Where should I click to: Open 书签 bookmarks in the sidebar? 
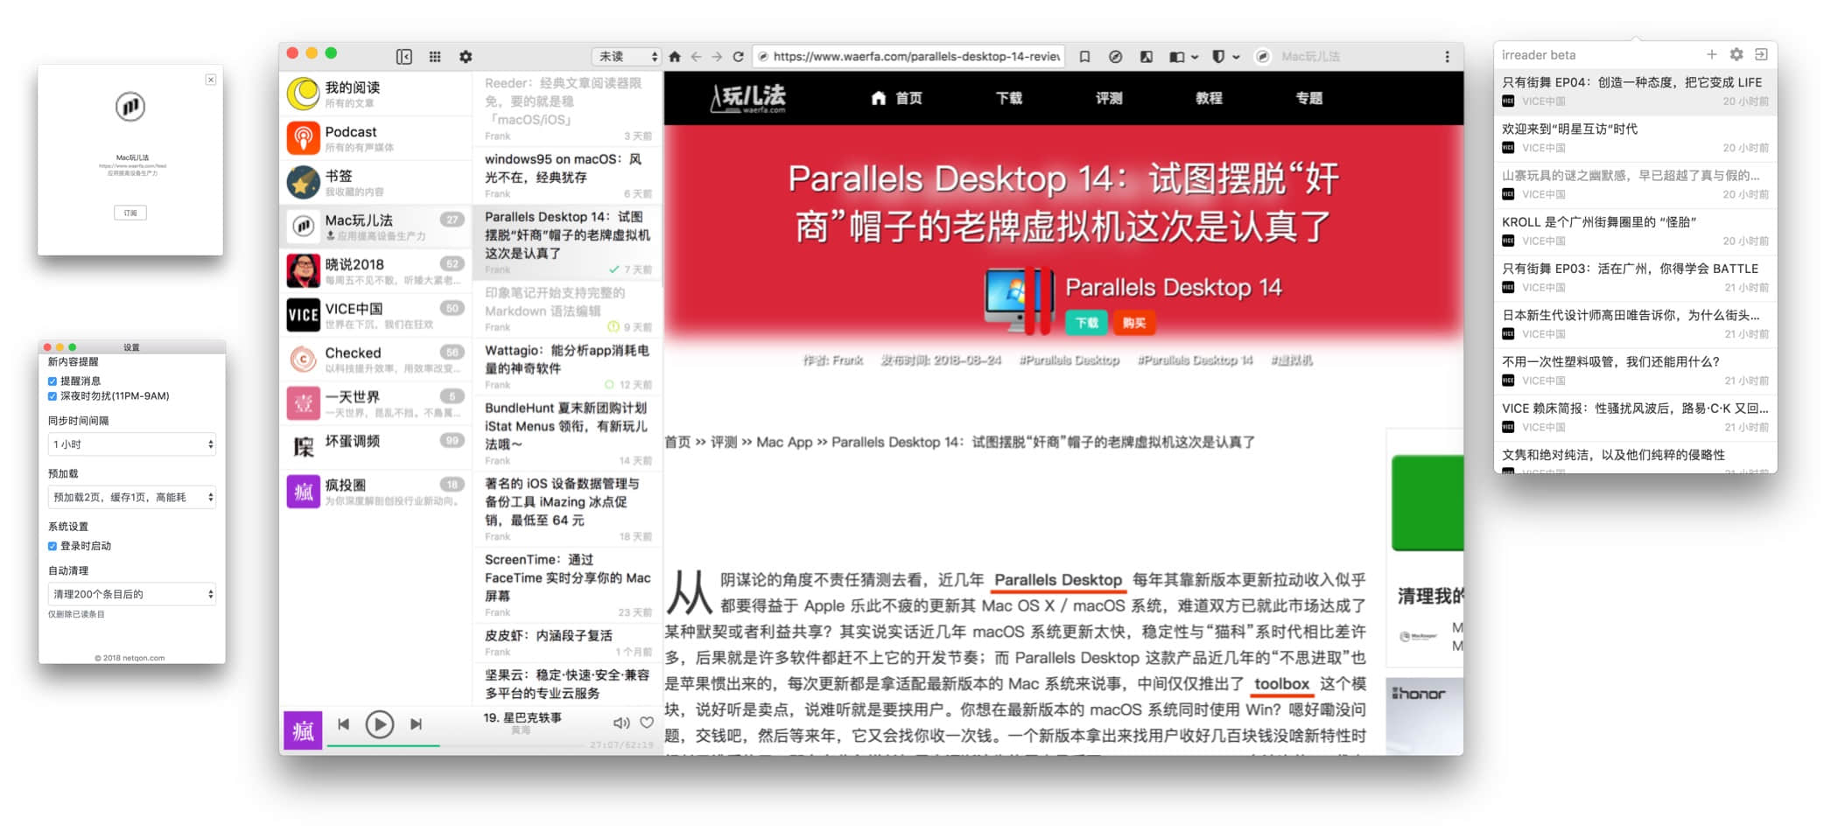(x=375, y=182)
